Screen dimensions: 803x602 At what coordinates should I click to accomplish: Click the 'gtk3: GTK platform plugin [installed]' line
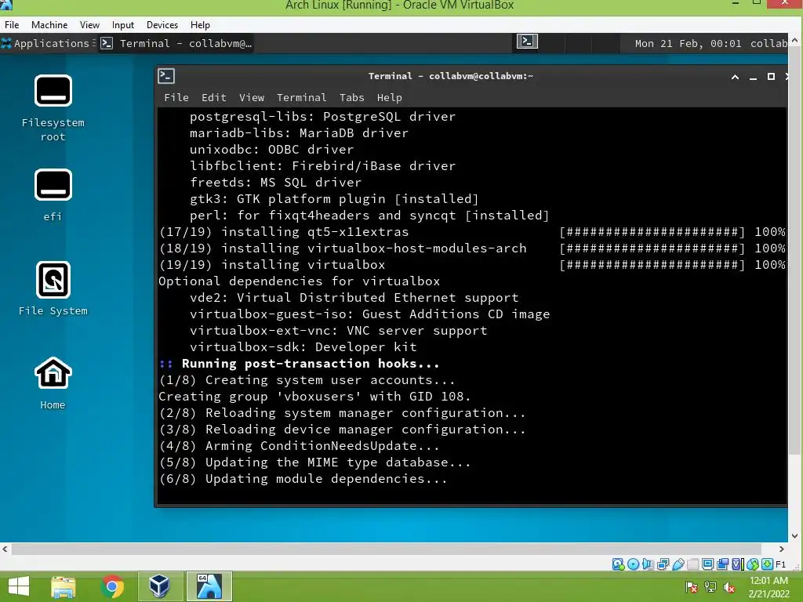(334, 198)
